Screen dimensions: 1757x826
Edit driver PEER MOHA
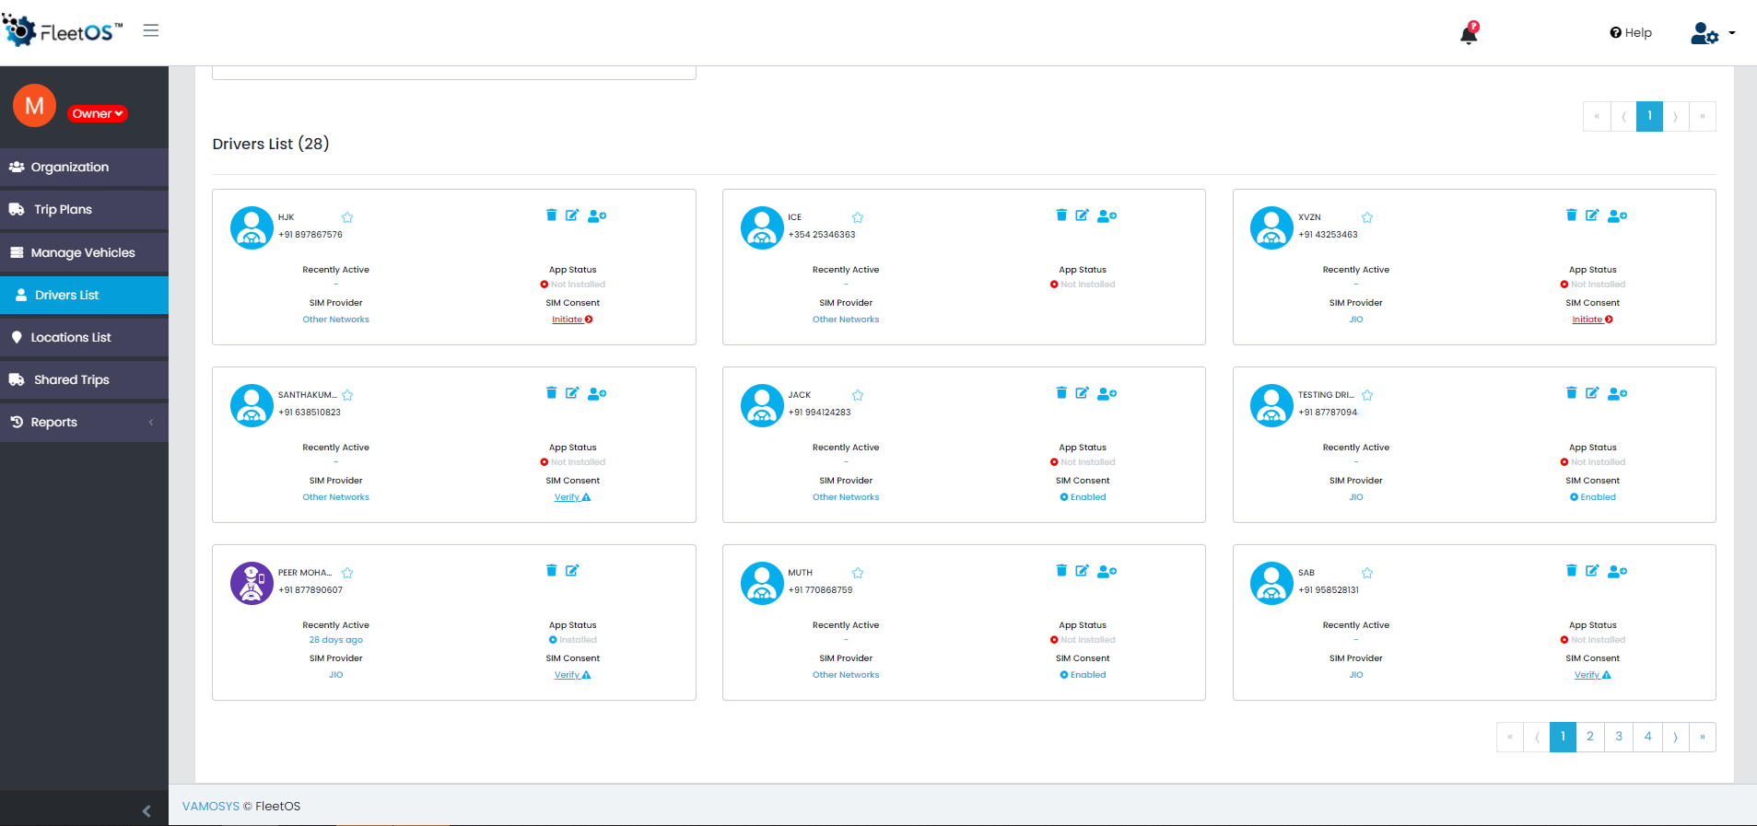point(572,570)
